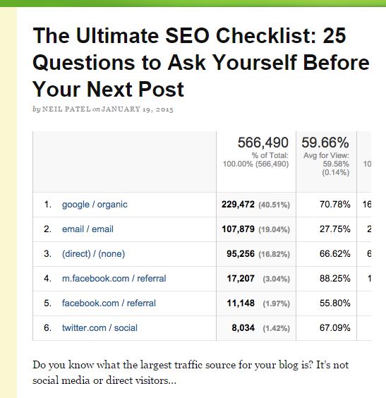Open the google / organic source link
This screenshot has width=386, height=398.
tap(95, 205)
